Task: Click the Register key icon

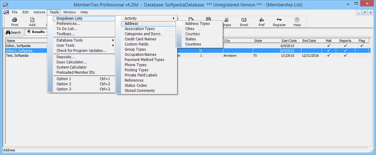Action: (x=279, y=20)
